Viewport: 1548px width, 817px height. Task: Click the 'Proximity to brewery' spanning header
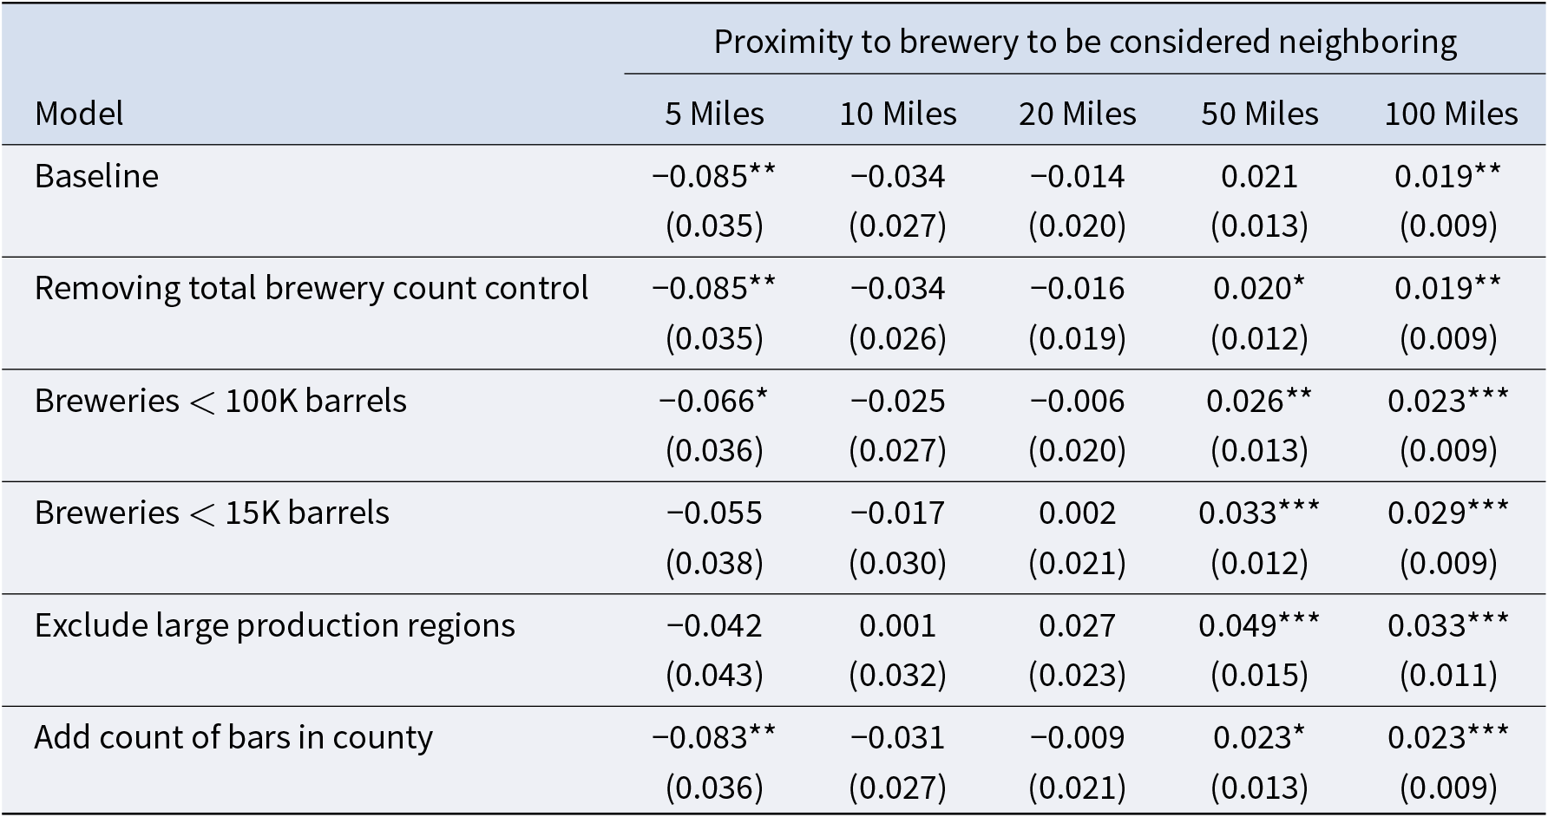pos(1085,42)
